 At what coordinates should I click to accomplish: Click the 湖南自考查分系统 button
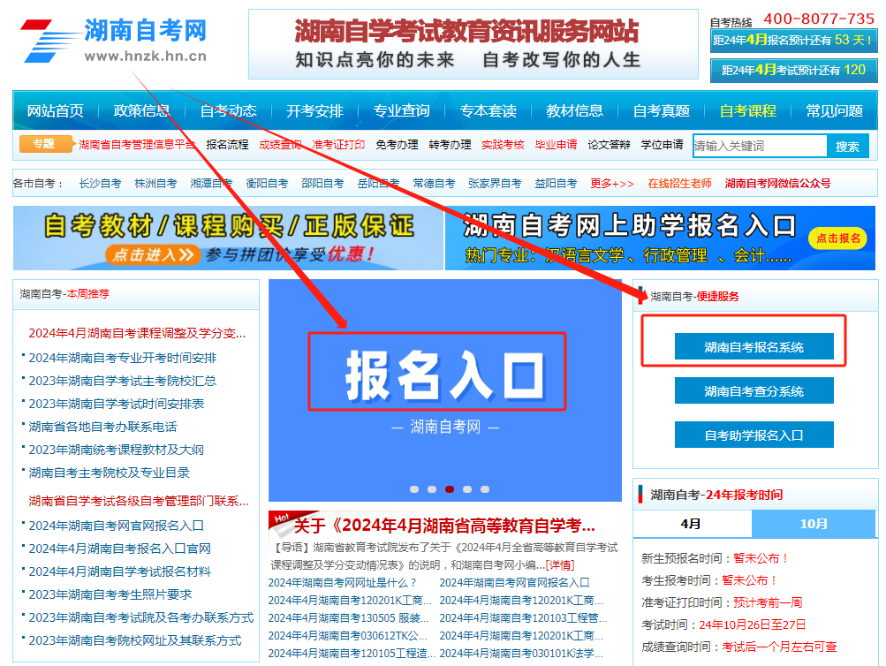[754, 390]
